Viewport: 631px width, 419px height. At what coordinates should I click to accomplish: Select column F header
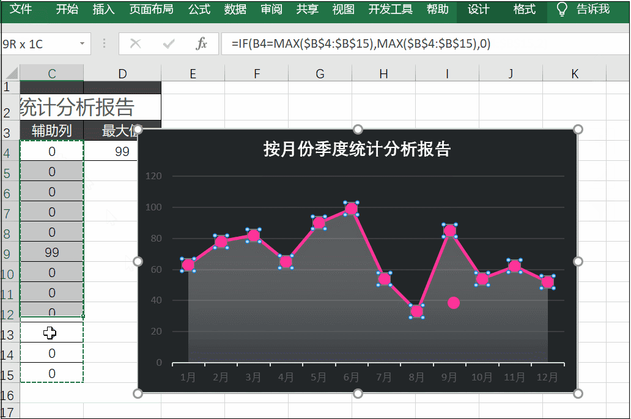pyautogui.click(x=257, y=73)
